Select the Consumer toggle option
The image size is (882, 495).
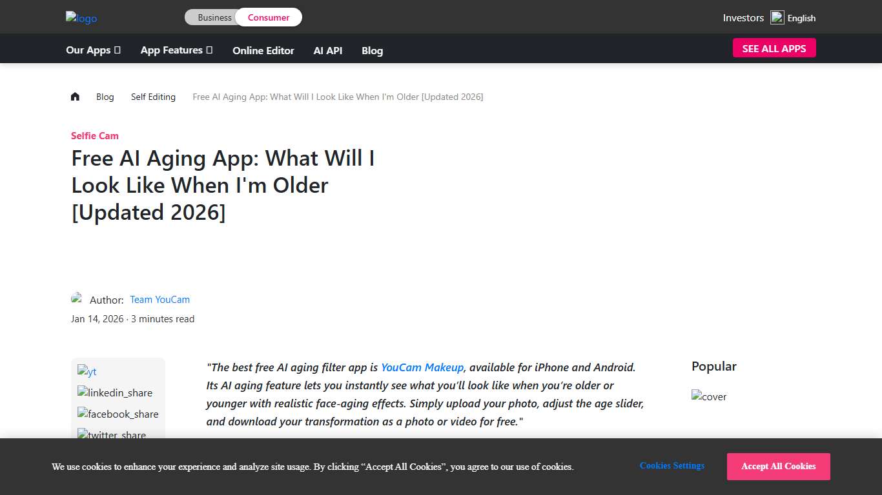(x=269, y=17)
